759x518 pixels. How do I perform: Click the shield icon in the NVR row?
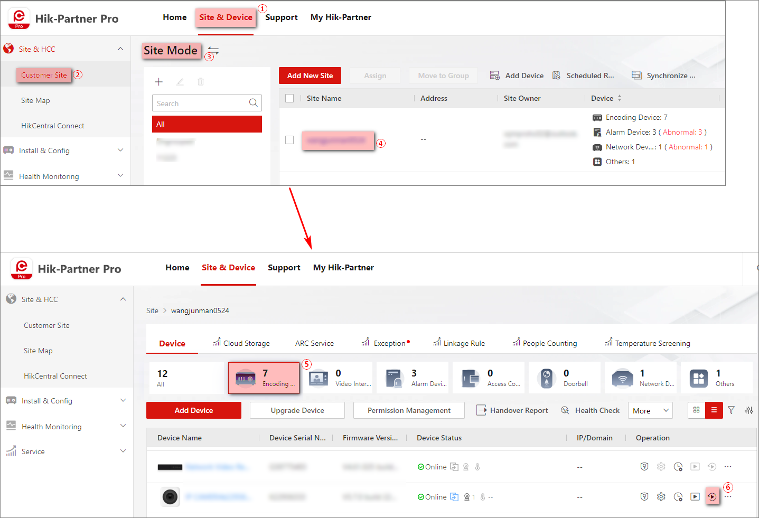coord(644,466)
